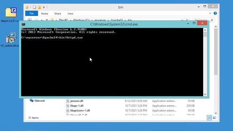Minimize the cmd.exe window
Viewport: 233px width, 131px height.
188,23
